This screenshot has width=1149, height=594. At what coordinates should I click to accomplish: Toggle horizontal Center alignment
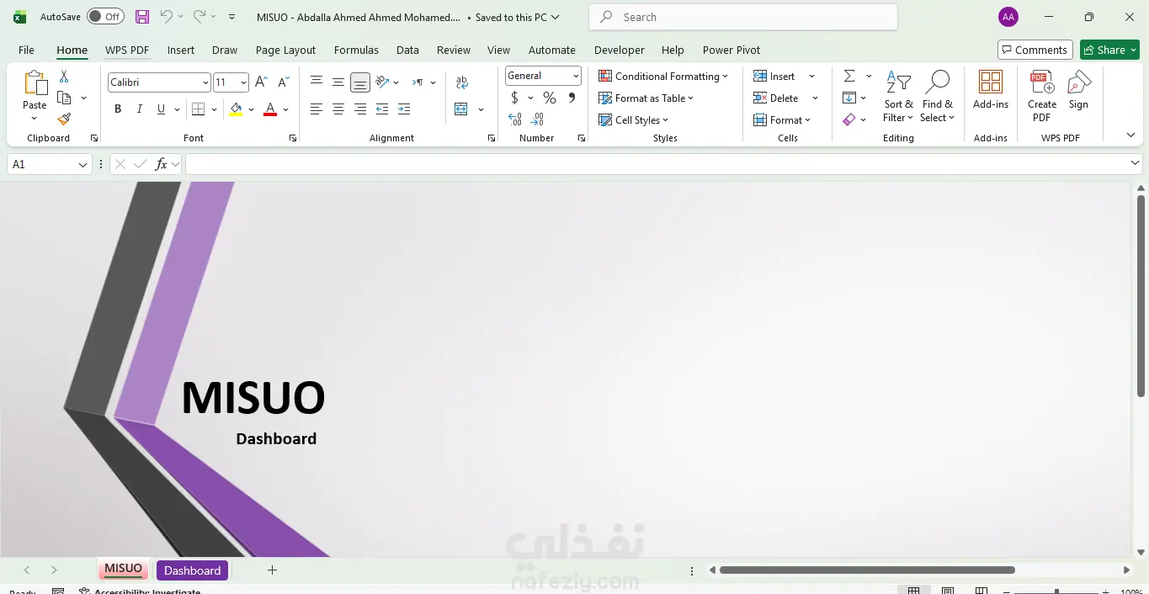point(338,109)
